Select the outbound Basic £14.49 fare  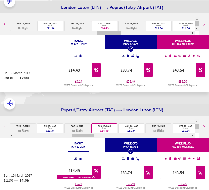(x=74, y=70)
